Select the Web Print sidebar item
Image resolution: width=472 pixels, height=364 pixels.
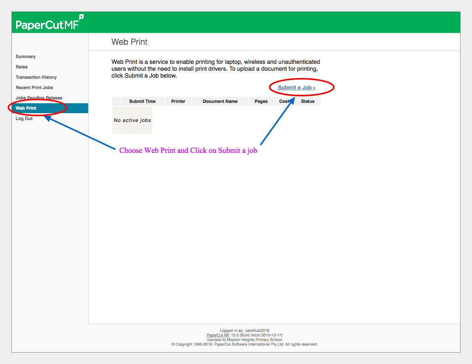coord(26,108)
